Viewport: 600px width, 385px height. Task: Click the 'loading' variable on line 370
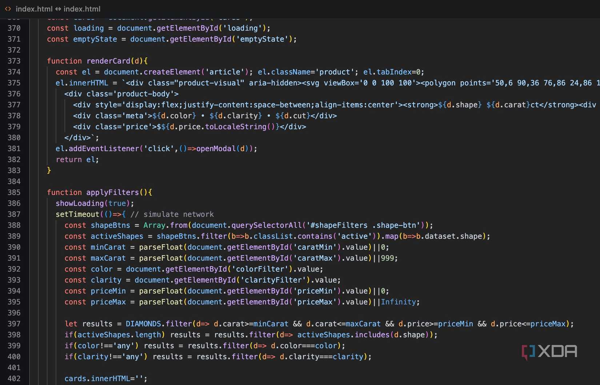(88, 28)
